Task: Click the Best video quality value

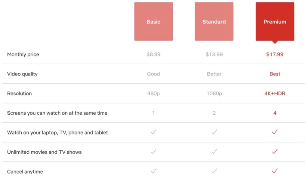Action: pos(275,74)
